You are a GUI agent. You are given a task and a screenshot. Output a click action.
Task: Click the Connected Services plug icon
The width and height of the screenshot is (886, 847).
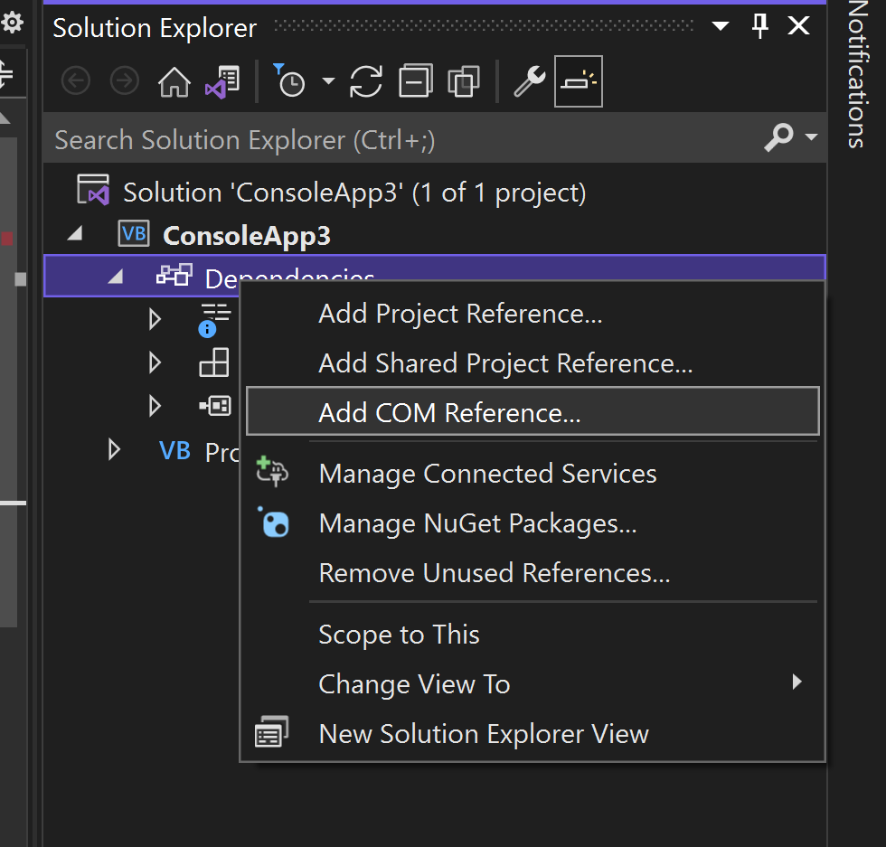pos(272,472)
